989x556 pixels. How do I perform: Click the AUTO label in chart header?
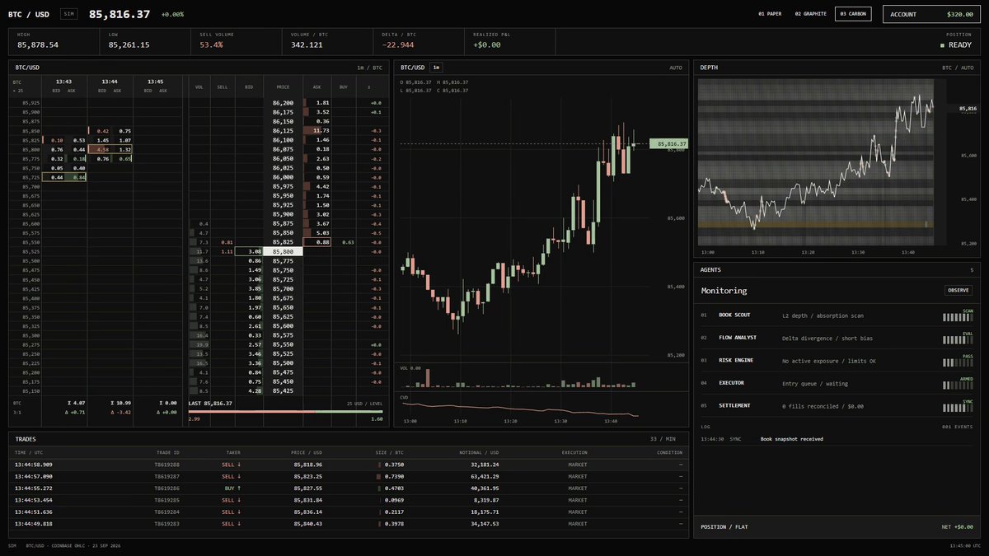[676, 68]
